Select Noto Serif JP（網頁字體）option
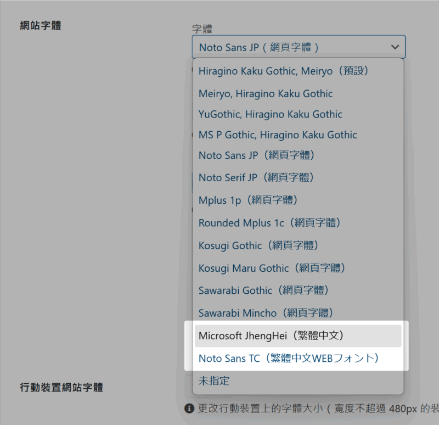Screen dimensions: 439x425 tap(298, 177)
